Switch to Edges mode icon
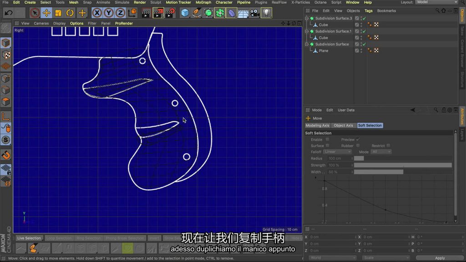Image resolution: width=466 pixels, height=262 pixels. 6,90
